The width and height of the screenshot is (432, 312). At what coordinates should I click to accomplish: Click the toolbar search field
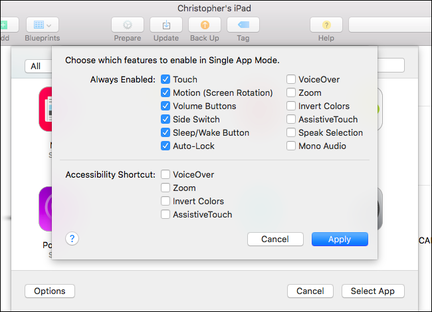(389, 25)
